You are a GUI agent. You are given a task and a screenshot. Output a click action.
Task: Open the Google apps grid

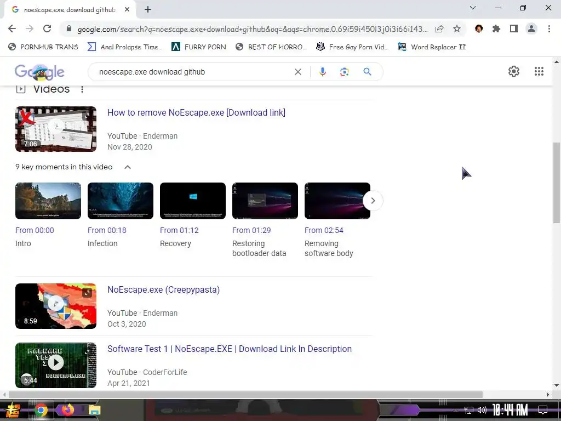point(539,71)
